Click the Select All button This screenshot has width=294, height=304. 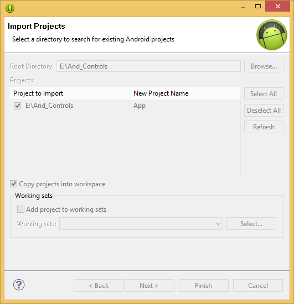point(264,94)
